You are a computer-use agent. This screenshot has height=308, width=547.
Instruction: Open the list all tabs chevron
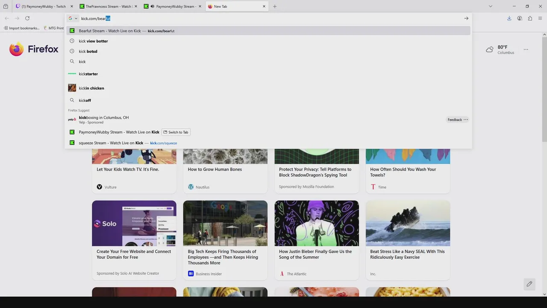click(x=491, y=6)
